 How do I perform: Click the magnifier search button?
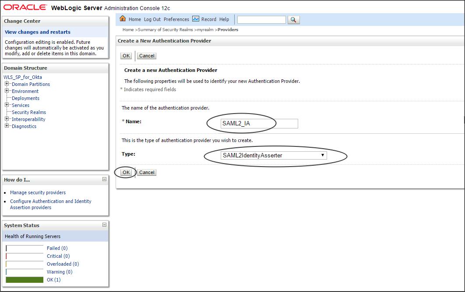click(294, 20)
